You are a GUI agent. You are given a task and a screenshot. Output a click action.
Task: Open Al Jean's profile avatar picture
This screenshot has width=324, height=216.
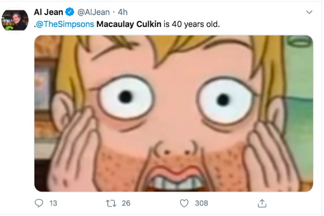point(15,20)
